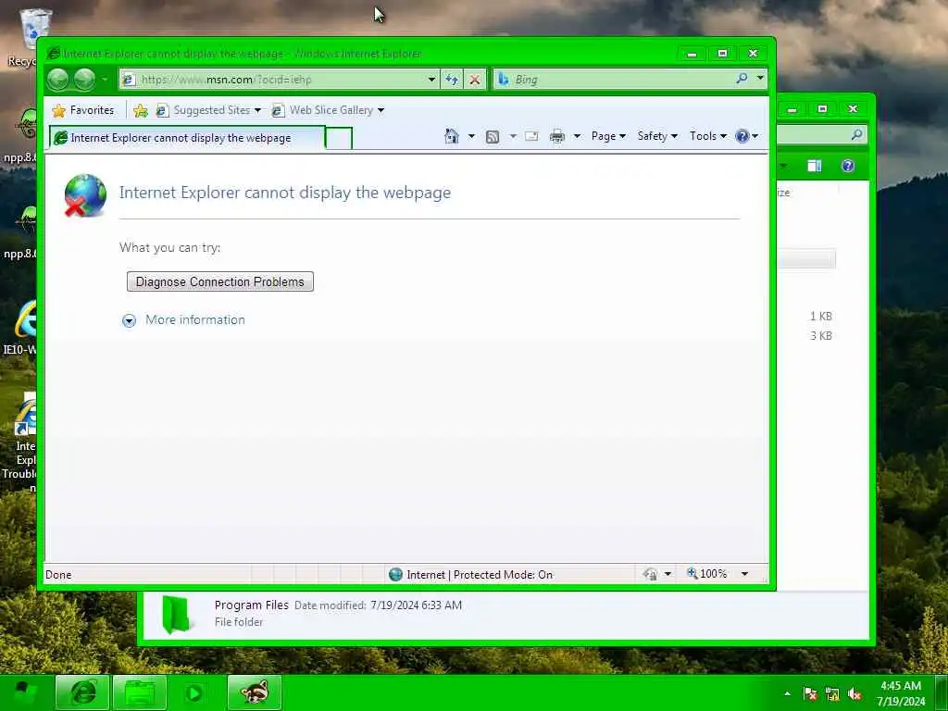Click Media Player taskbar icon

[194, 692]
